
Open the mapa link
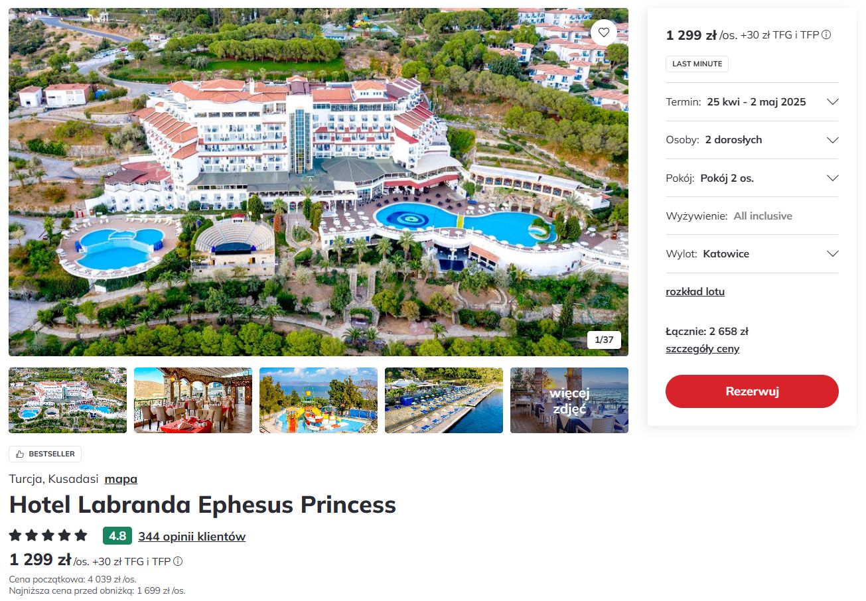click(121, 479)
